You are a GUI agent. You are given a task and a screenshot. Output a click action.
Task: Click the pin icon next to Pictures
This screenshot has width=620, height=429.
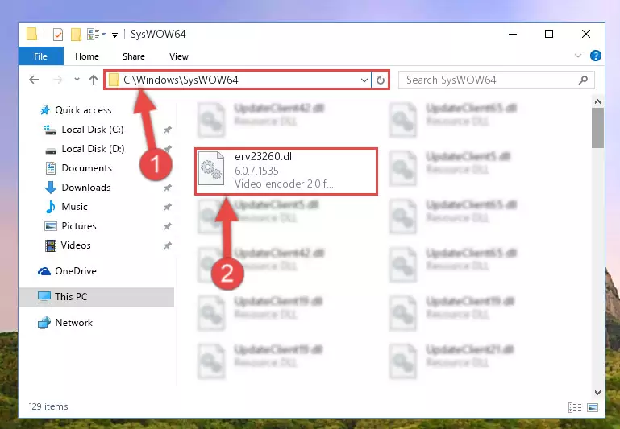point(168,226)
